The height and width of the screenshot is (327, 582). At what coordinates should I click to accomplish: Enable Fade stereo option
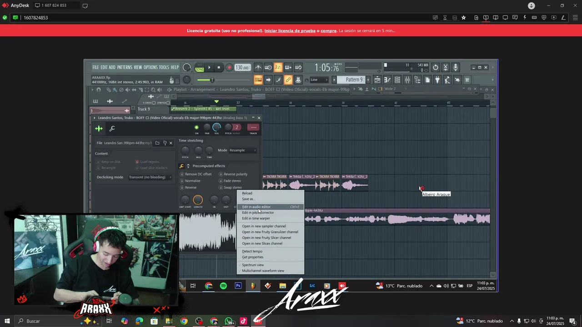(x=230, y=181)
